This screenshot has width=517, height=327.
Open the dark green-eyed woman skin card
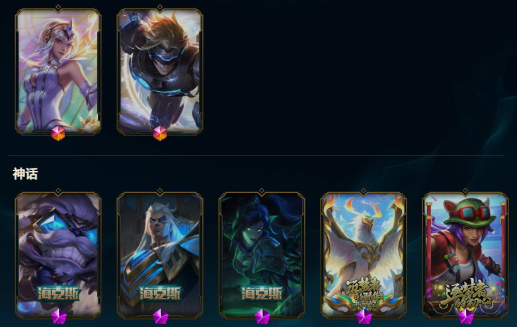(x=262, y=256)
